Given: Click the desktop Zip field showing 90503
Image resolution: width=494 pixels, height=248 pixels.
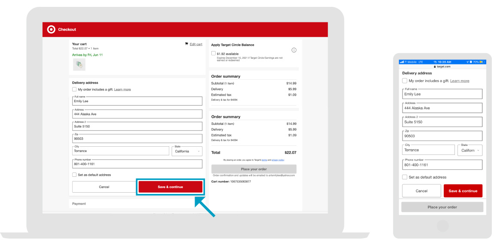Looking at the screenshot, I should [x=137, y=139].
